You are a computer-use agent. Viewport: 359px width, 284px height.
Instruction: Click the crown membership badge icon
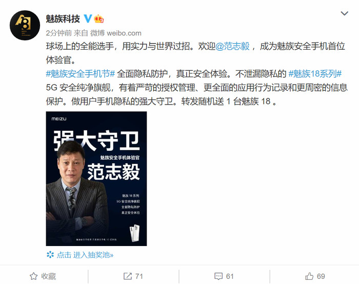(x=99, y=19)
